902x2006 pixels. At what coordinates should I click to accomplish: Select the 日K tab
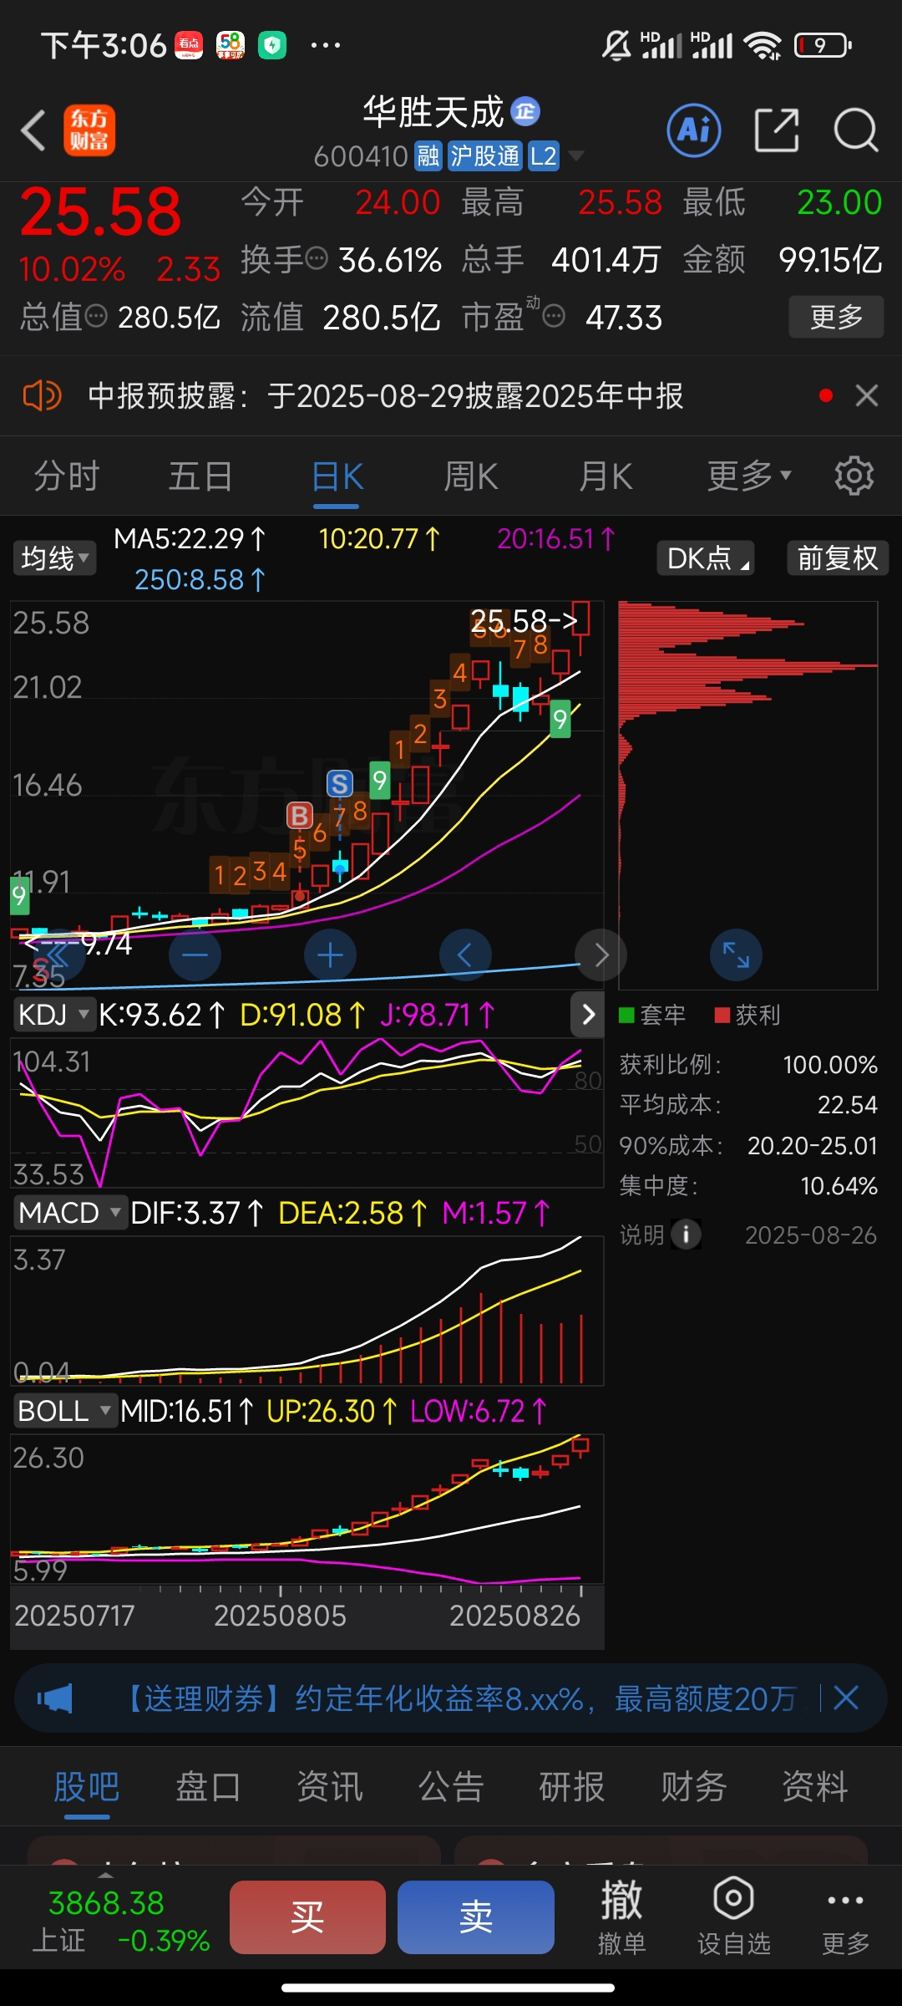tap(337, 476)
